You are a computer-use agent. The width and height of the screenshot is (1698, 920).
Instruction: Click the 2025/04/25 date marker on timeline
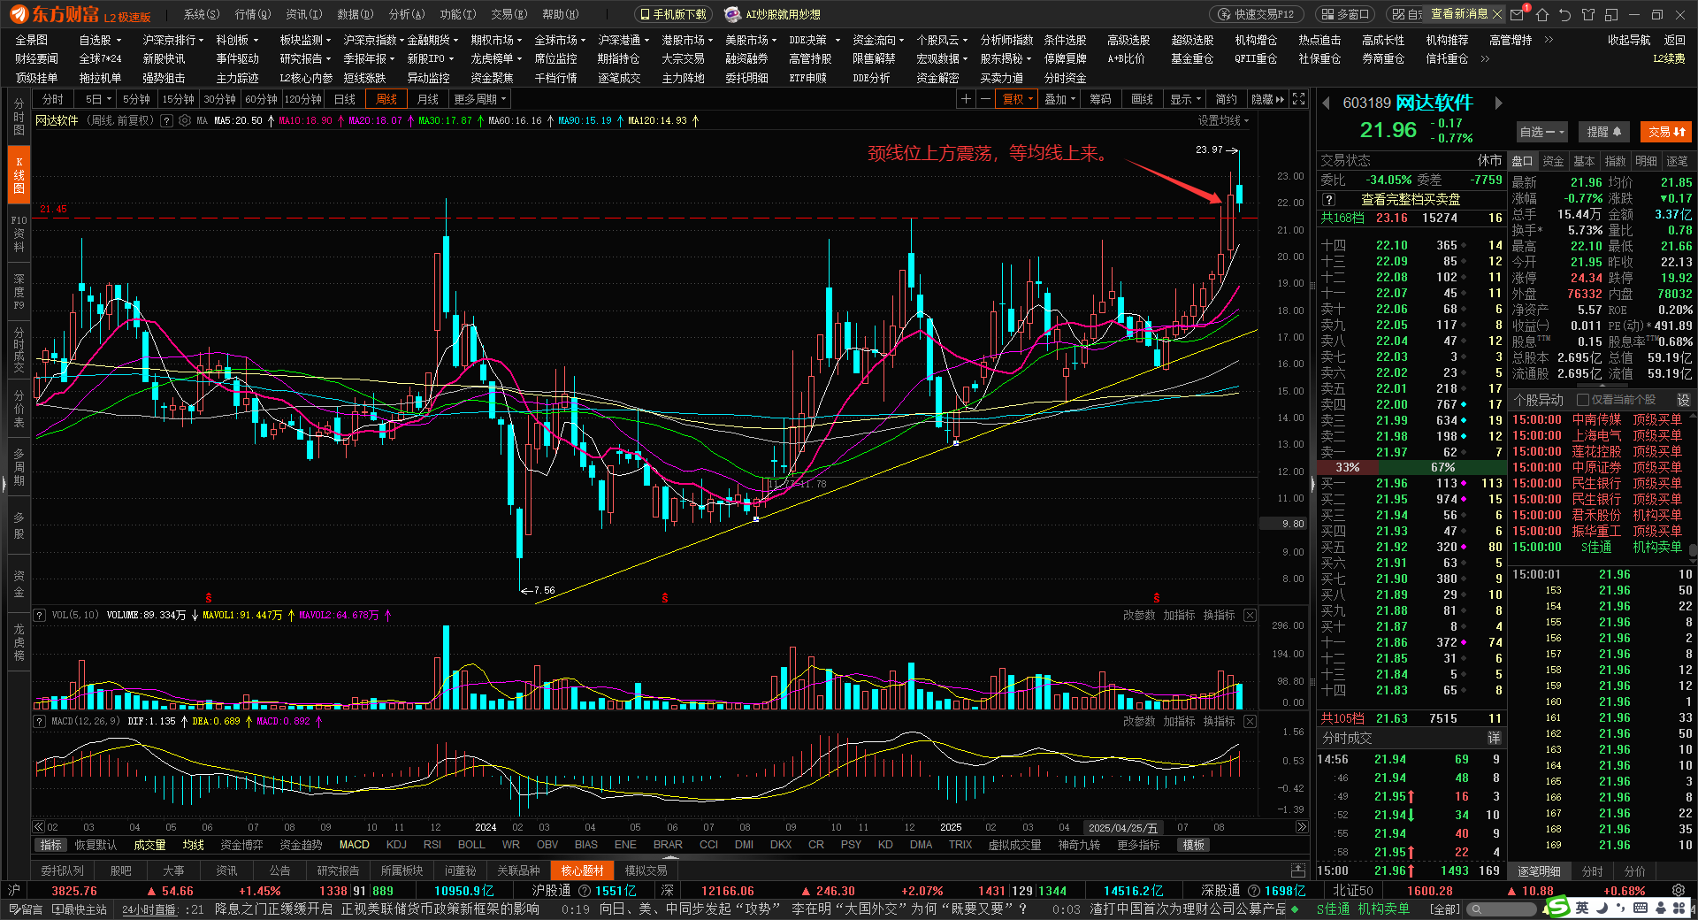click(x=1122, y=827)
